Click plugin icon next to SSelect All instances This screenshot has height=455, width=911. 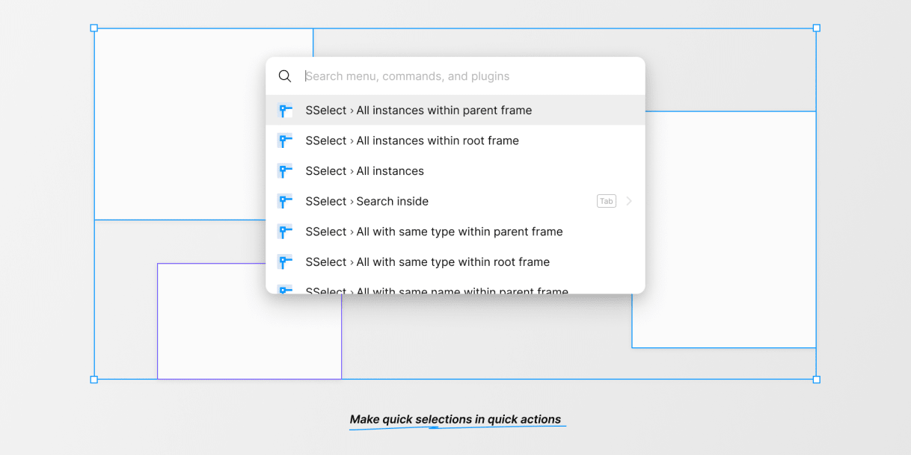285,171
